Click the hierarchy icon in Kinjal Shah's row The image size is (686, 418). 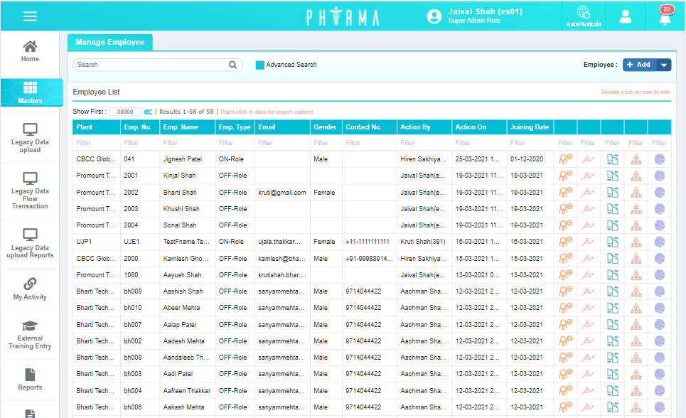(x=636, y=176)
